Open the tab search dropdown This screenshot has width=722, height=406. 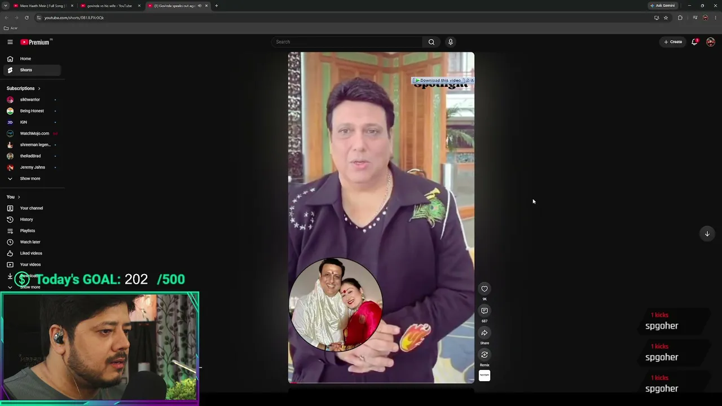6,6
